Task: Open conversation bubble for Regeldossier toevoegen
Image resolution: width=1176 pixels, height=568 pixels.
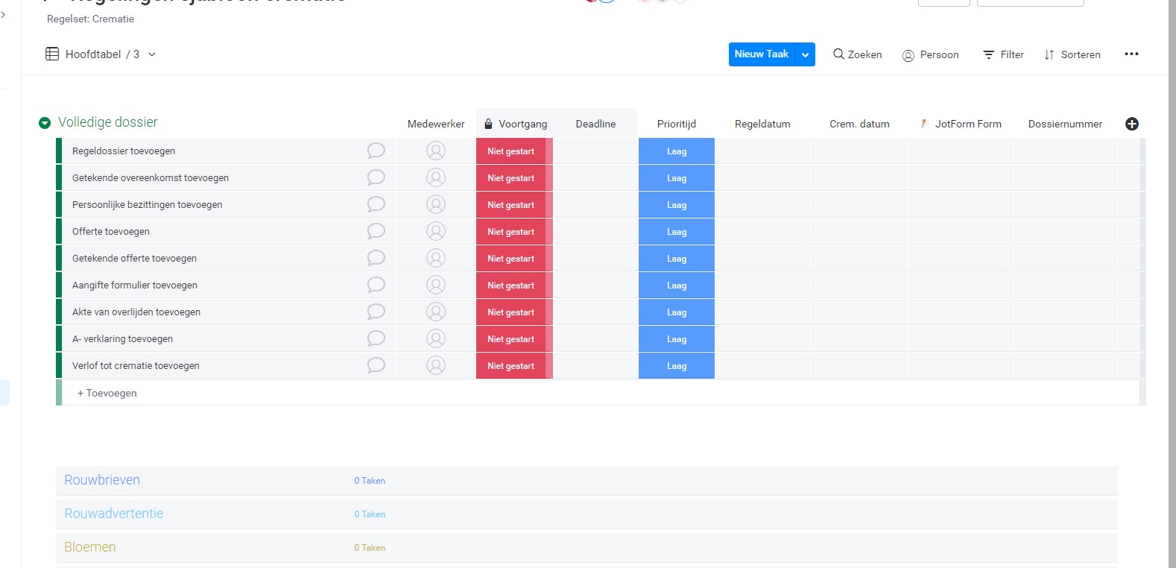Action: 376,151
